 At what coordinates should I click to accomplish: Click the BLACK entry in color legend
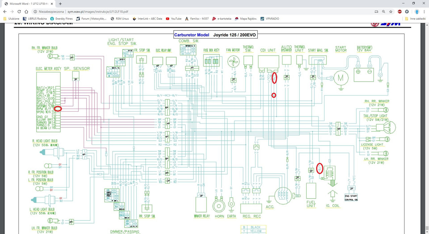click(x=256, y=227)
